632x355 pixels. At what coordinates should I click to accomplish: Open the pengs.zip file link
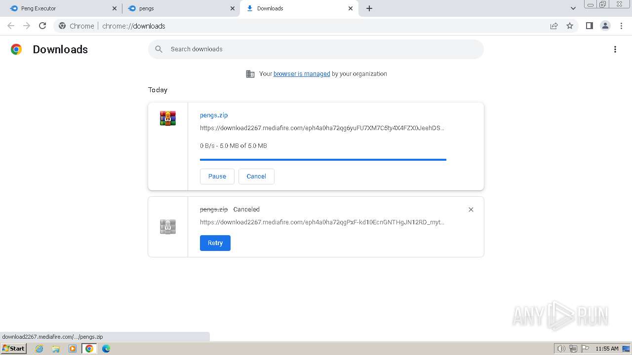[x=214, y=115]
